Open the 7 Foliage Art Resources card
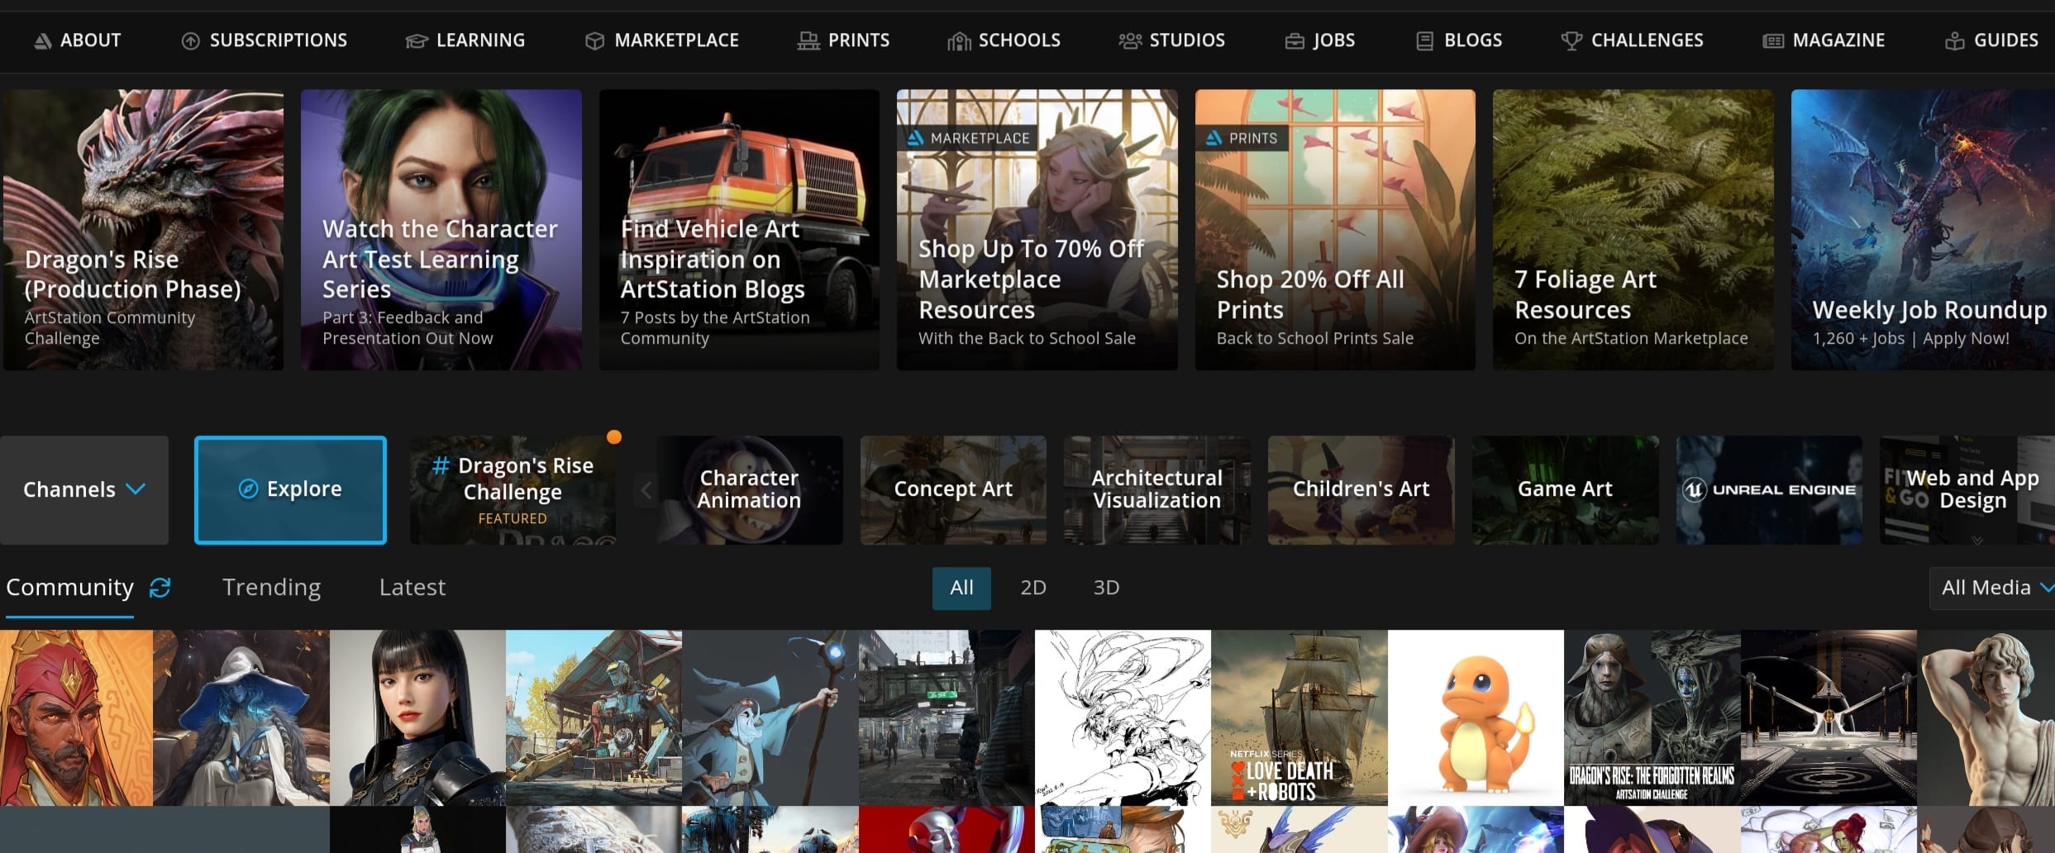 (x=1633, y=230)
